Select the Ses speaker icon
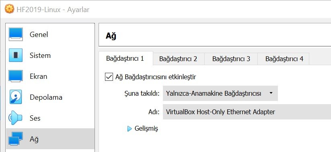 (15, 118)
